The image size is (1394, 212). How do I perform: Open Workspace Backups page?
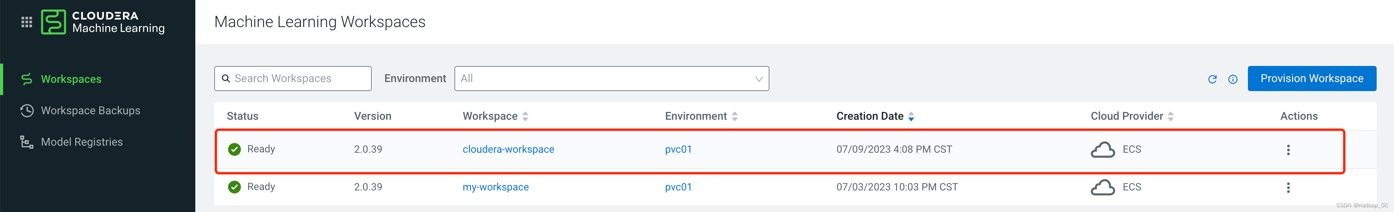coord(90,111)
